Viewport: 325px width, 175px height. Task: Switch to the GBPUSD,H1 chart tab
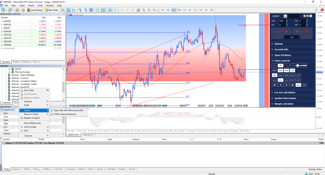(x=88, y=135)
